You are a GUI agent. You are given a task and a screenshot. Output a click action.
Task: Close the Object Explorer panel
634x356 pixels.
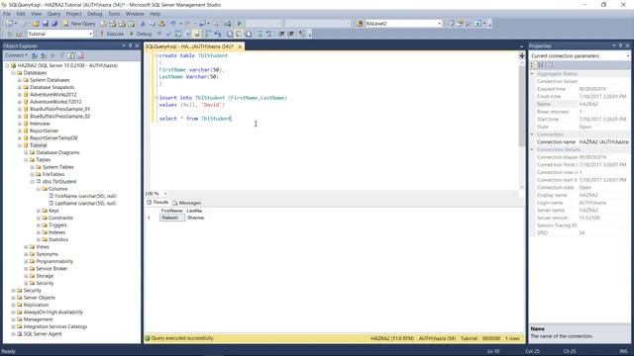click(x=137, y=45)
